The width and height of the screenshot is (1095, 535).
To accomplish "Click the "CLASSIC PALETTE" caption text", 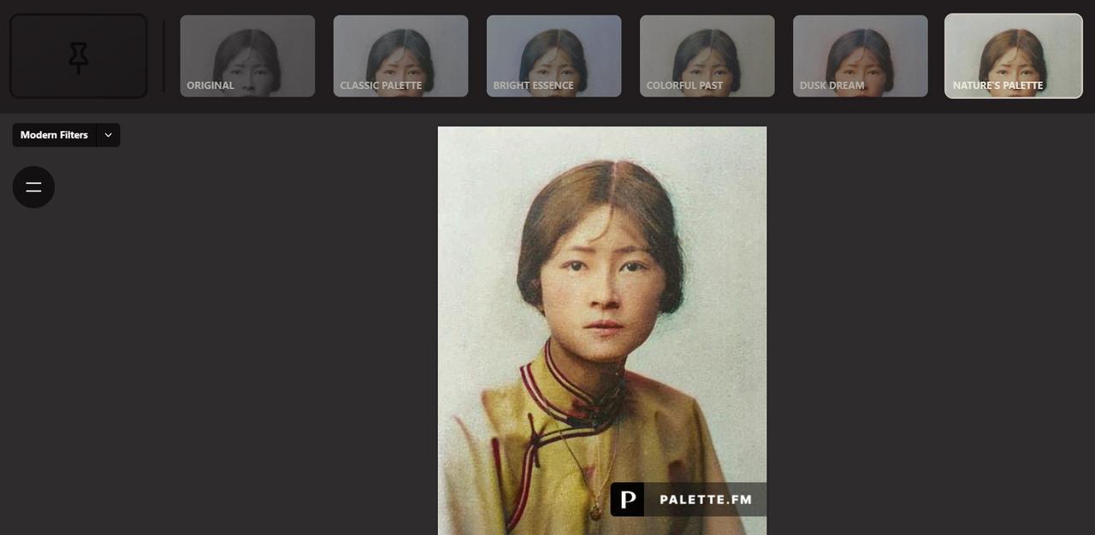I will coord(381,85).
